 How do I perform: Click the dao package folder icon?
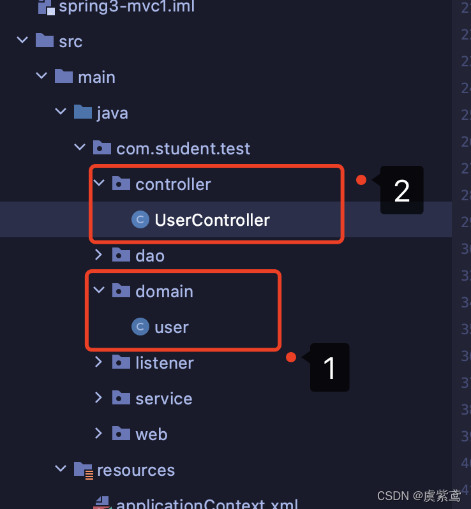click(121, 256)
